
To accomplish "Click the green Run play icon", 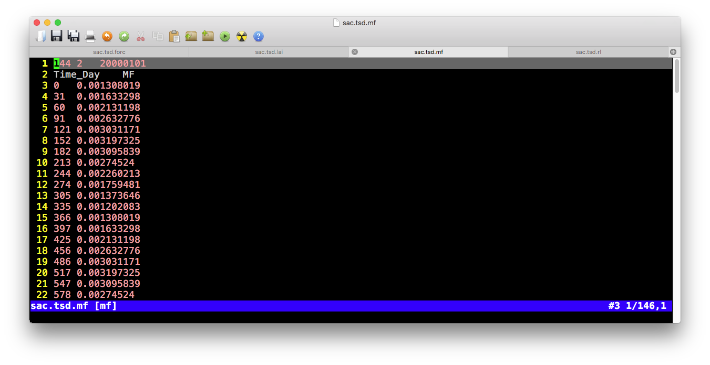I will pyautogui.click(x=225, y=36).
